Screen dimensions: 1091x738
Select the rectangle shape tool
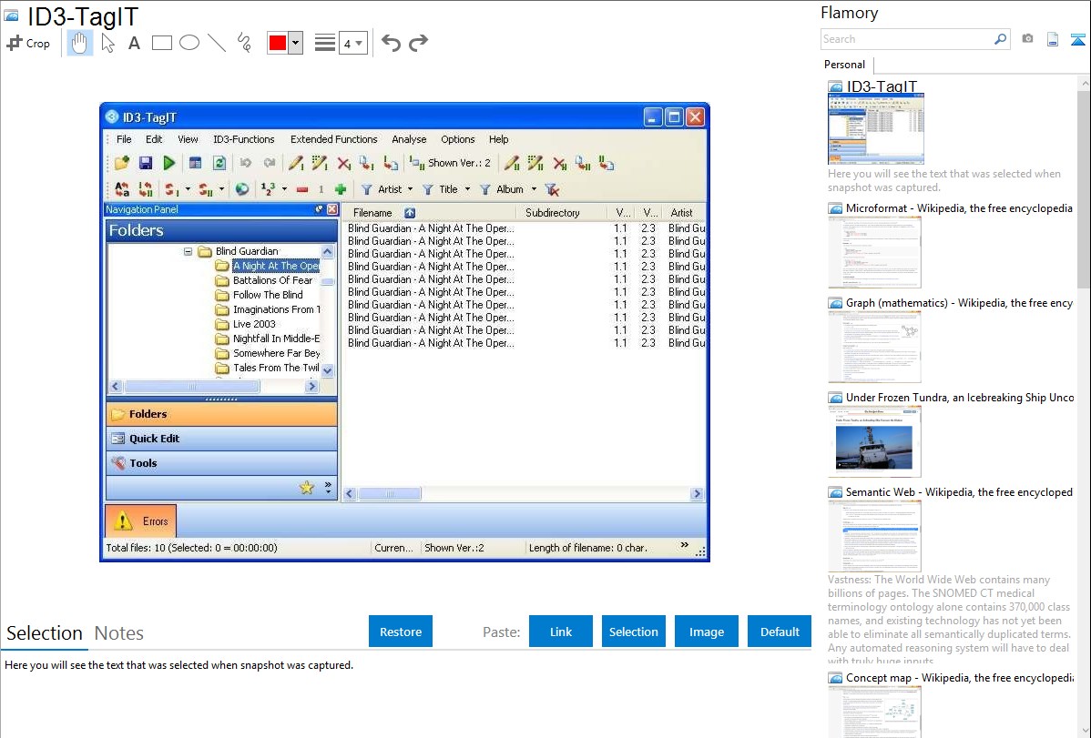coord(161,43)
